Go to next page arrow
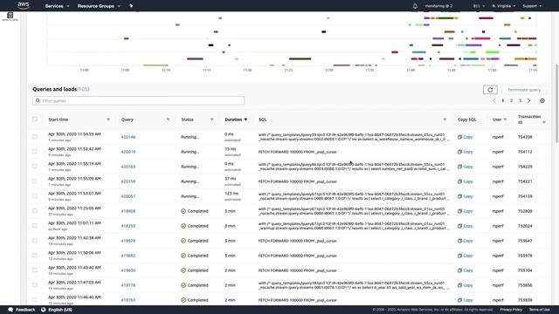The image size is (559, 314). coord(529,101)
